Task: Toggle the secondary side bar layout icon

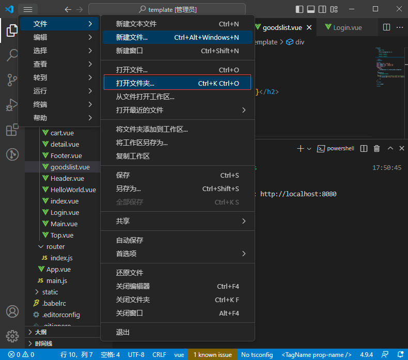Action: point(322,9)
